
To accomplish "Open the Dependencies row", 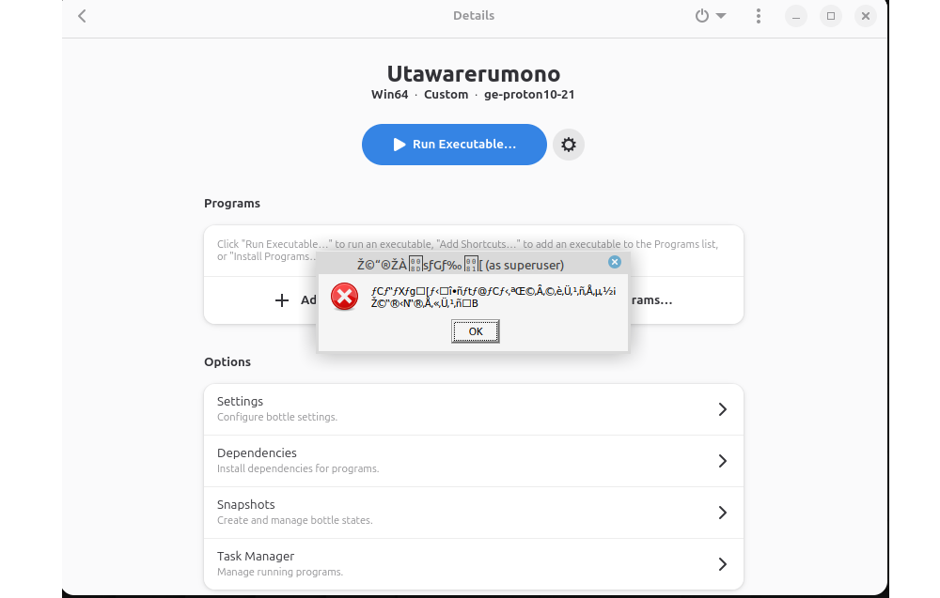I will pyautogui.click(x=474, y=461).
